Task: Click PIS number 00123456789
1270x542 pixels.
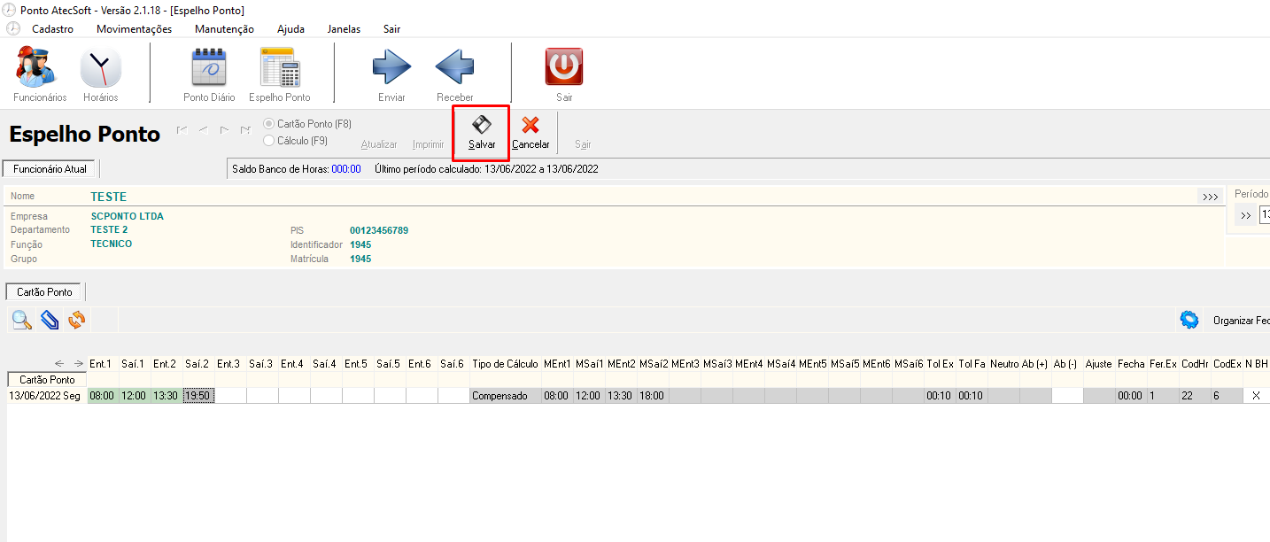Action: click(x=379, y=230)
